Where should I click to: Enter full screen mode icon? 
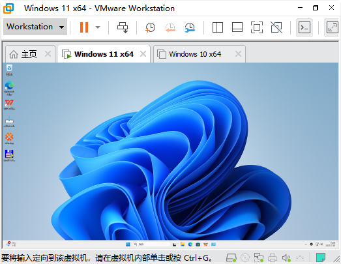point(257,27)
